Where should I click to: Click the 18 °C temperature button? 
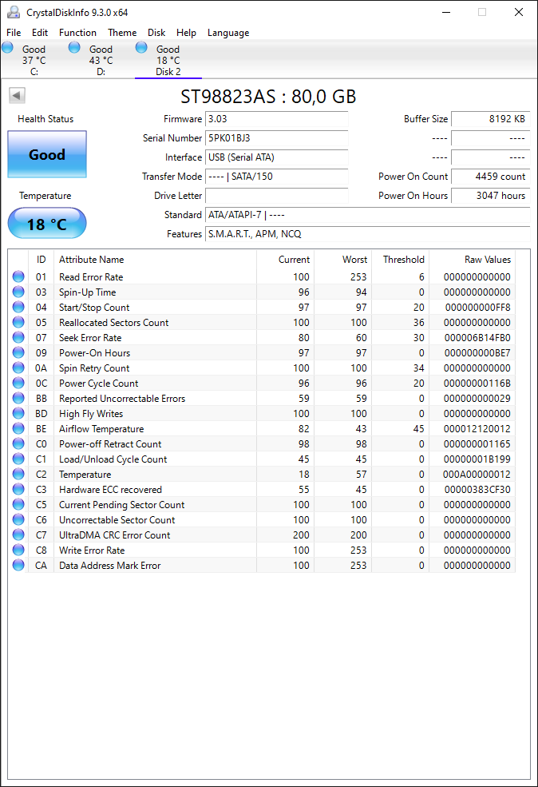47,224
